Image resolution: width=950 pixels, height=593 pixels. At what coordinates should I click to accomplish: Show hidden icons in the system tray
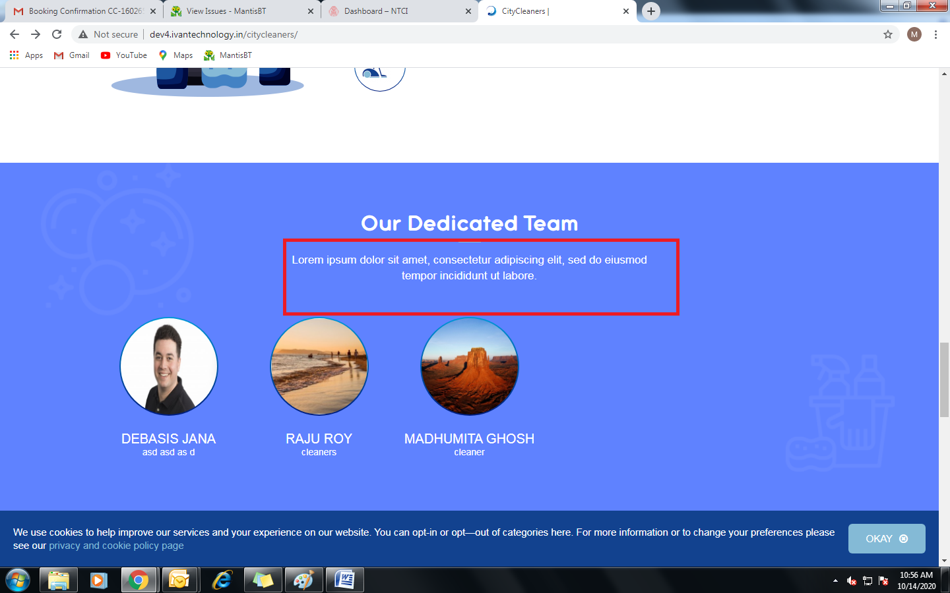(835, 580)
